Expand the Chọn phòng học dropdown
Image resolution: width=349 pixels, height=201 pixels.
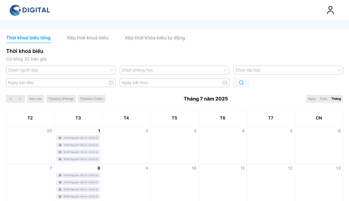pos(174,70)
